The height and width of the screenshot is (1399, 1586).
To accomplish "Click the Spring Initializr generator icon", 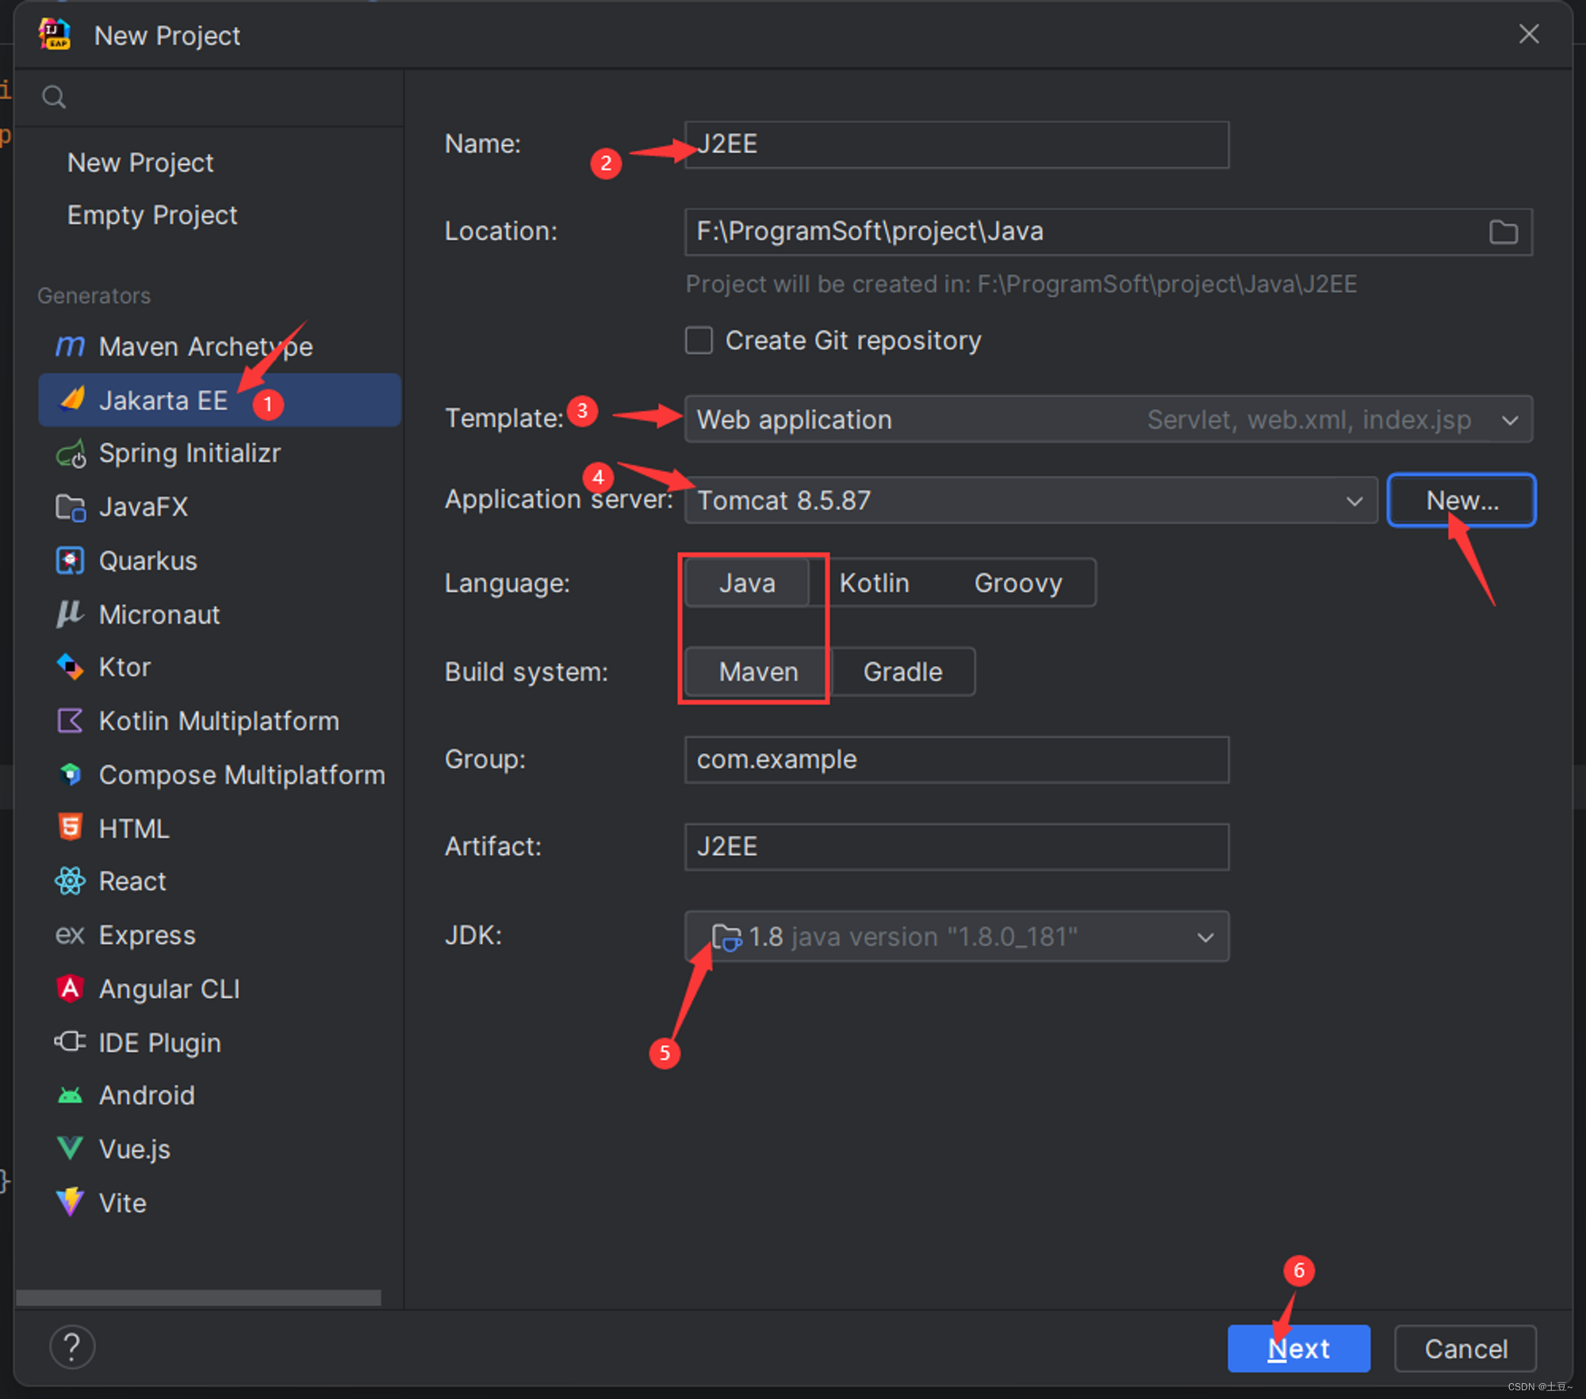I will (71, 454).
